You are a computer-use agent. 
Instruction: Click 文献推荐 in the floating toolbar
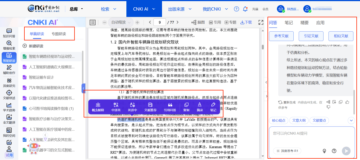(x=150, y=107)
